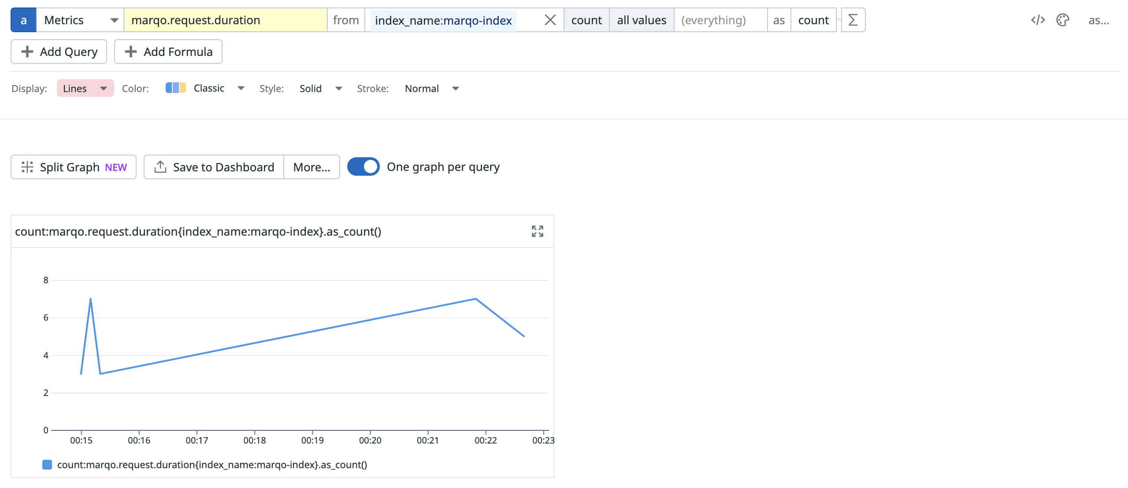Click Save to Dashboard button

(214, 167)
